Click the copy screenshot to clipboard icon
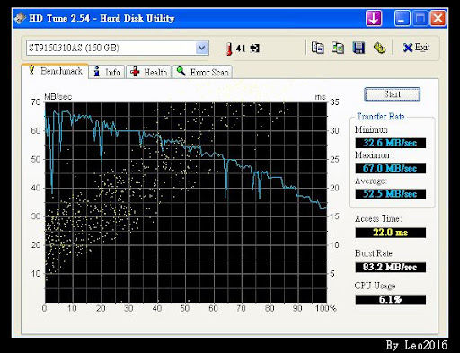The width and height of the screenshot is (460, 353). 338,48
